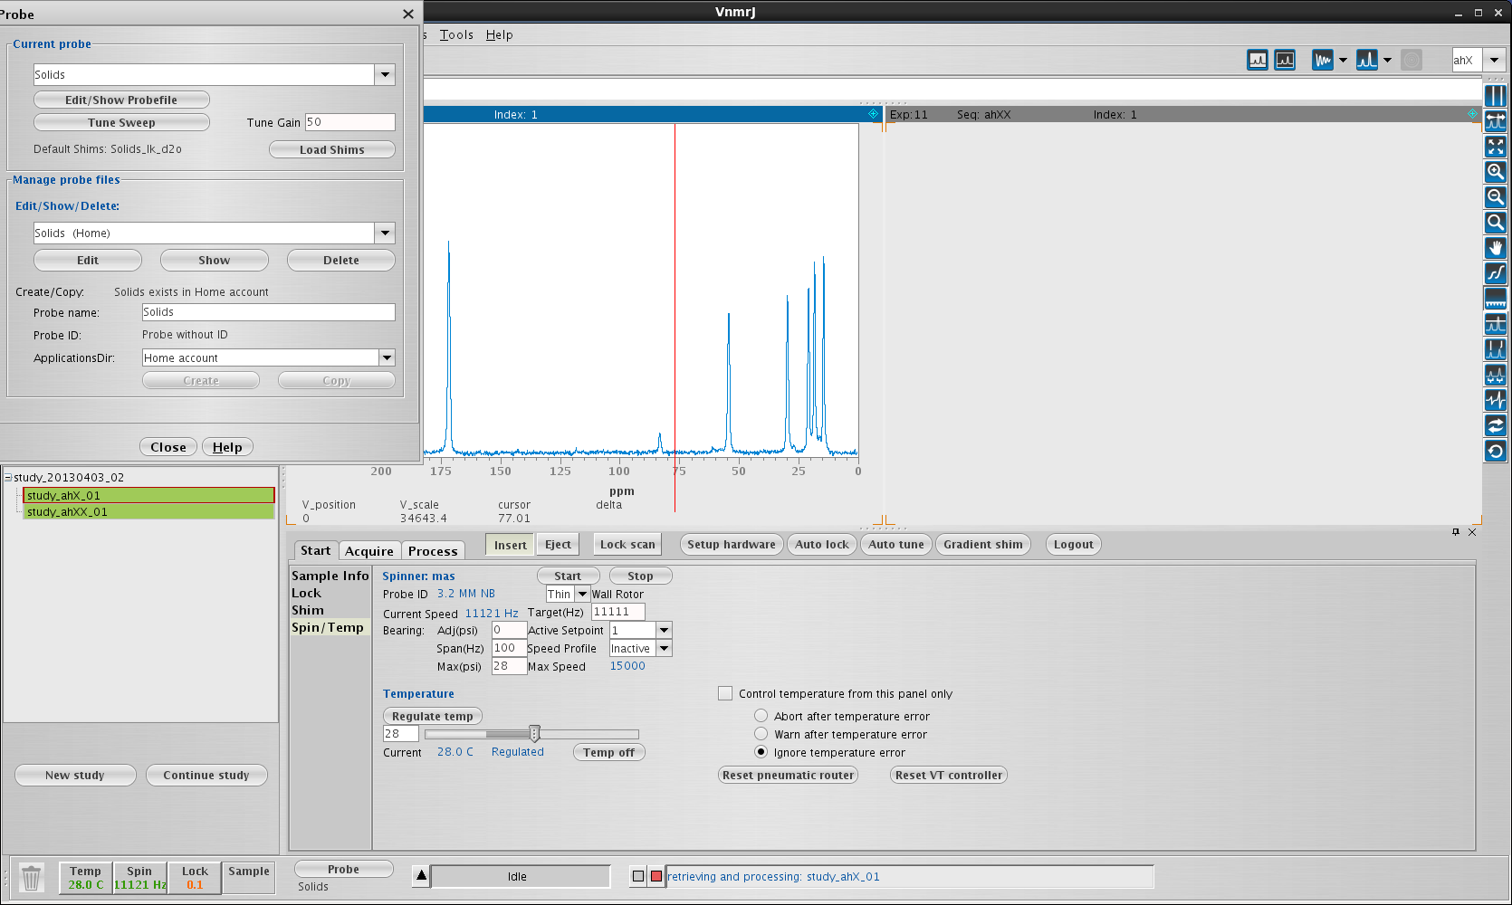The image size is (1512, 905).
Task: Select Warn after temperature error
Action: click(x=761, y=734)
